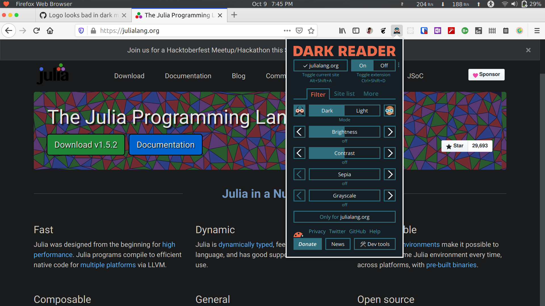Screen dimensions: 545x306
Task: Navigate back with the back arrow
Action: coord(9,31)
